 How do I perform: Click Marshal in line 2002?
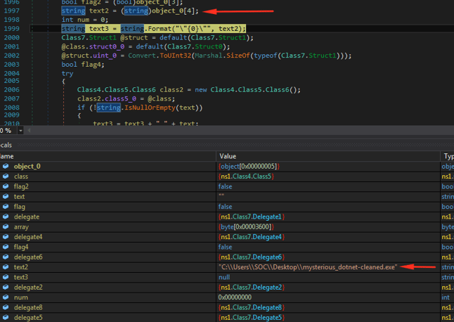[x=209, y=56]
